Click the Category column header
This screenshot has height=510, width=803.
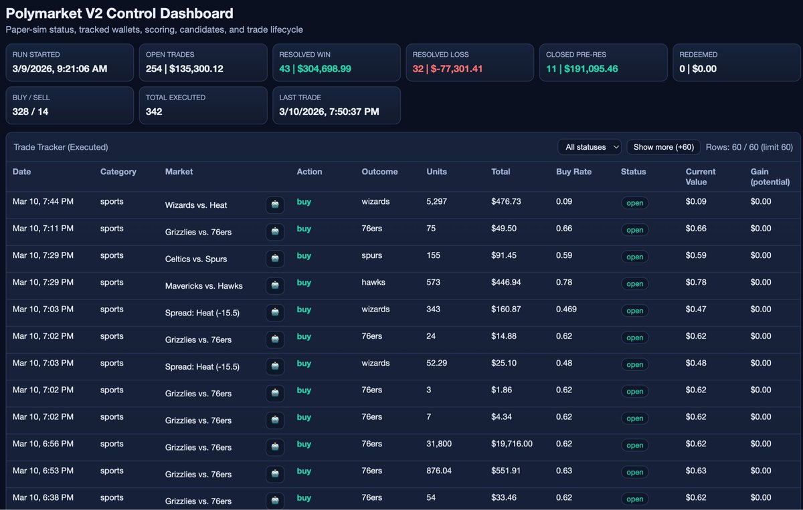click(118, 172)
